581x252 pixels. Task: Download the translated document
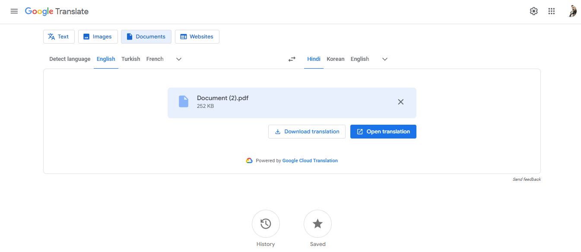[x=307, y=131]
